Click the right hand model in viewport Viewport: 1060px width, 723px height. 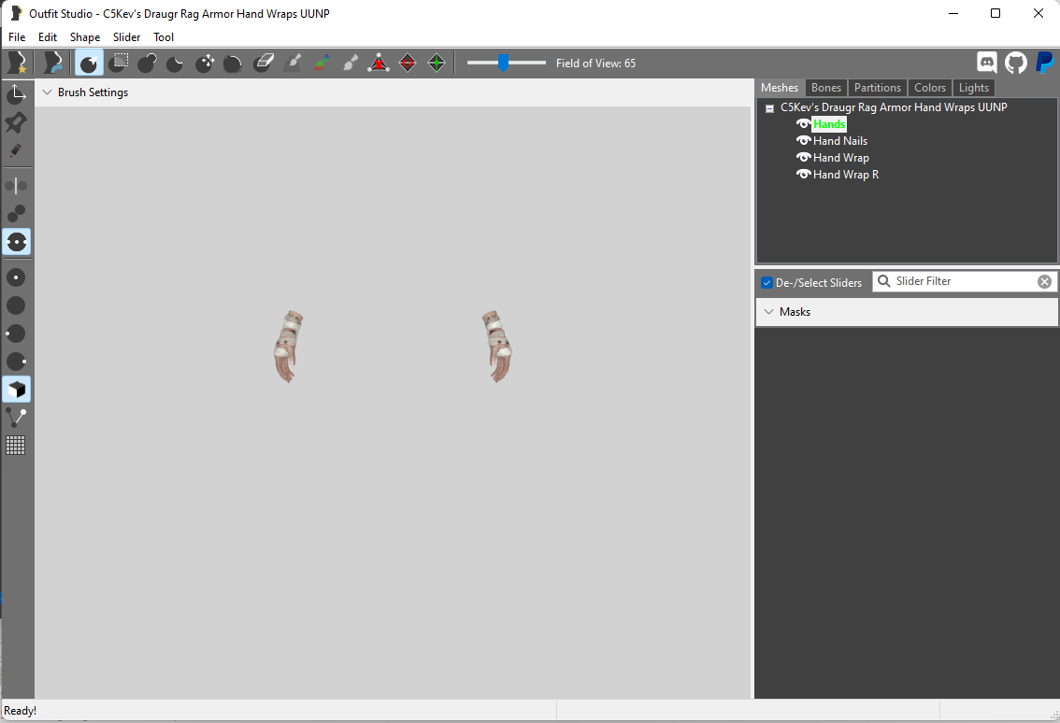[x=497, y=347]
